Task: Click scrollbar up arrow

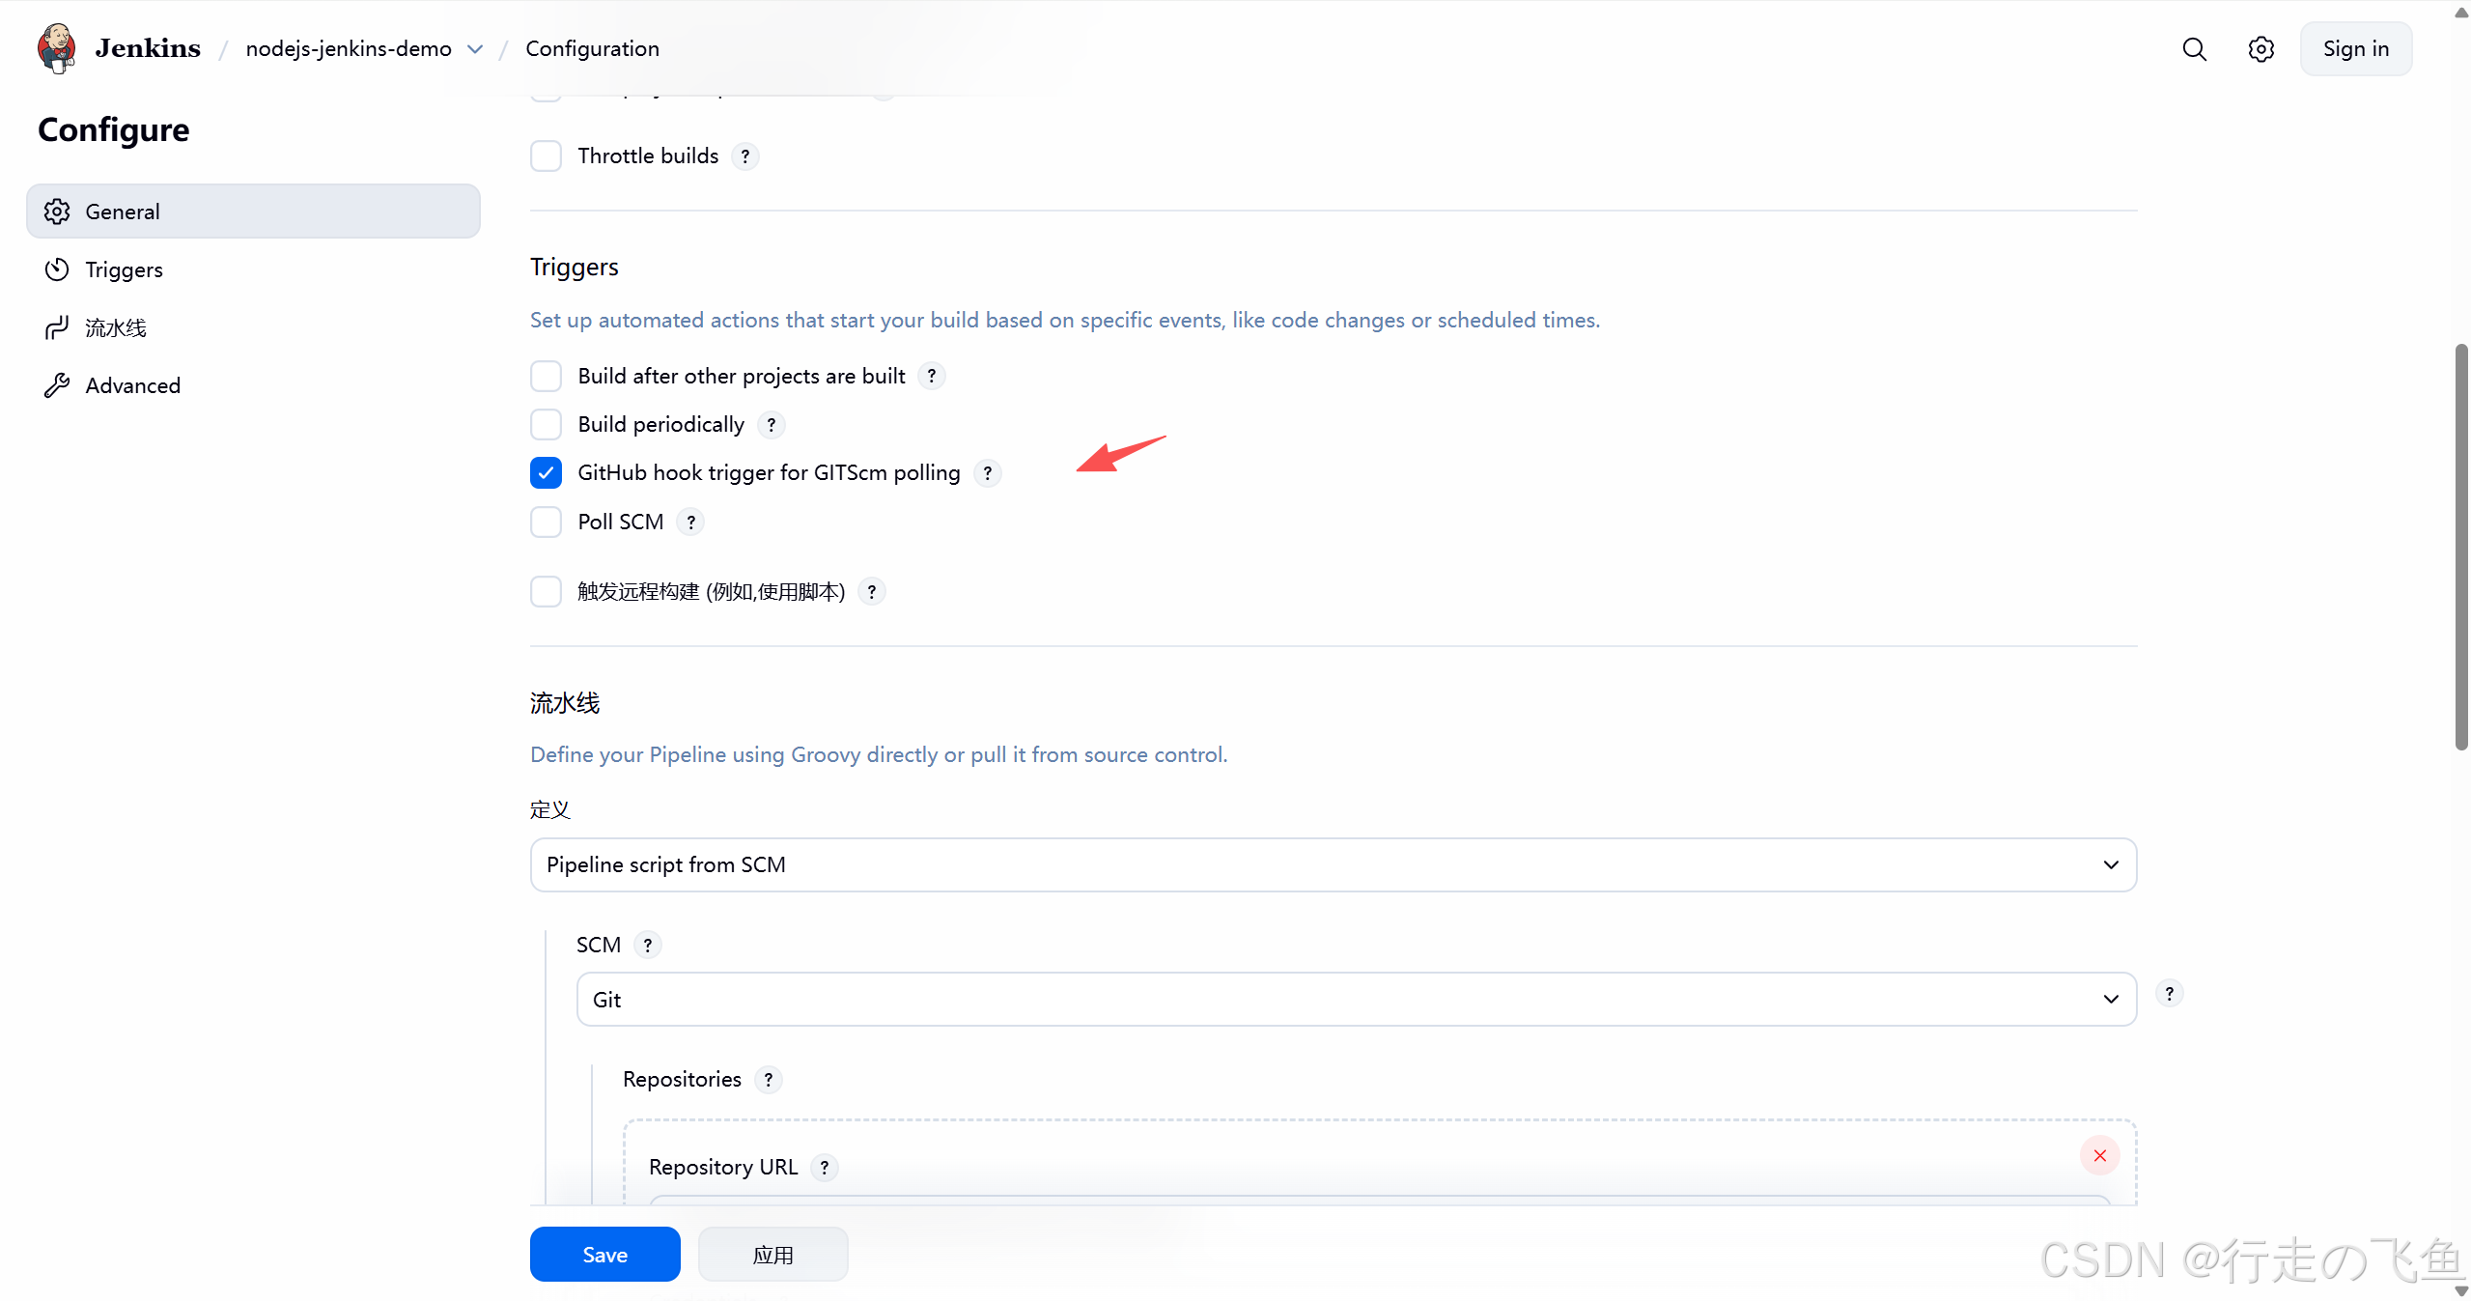Action: click(2461, 12)
